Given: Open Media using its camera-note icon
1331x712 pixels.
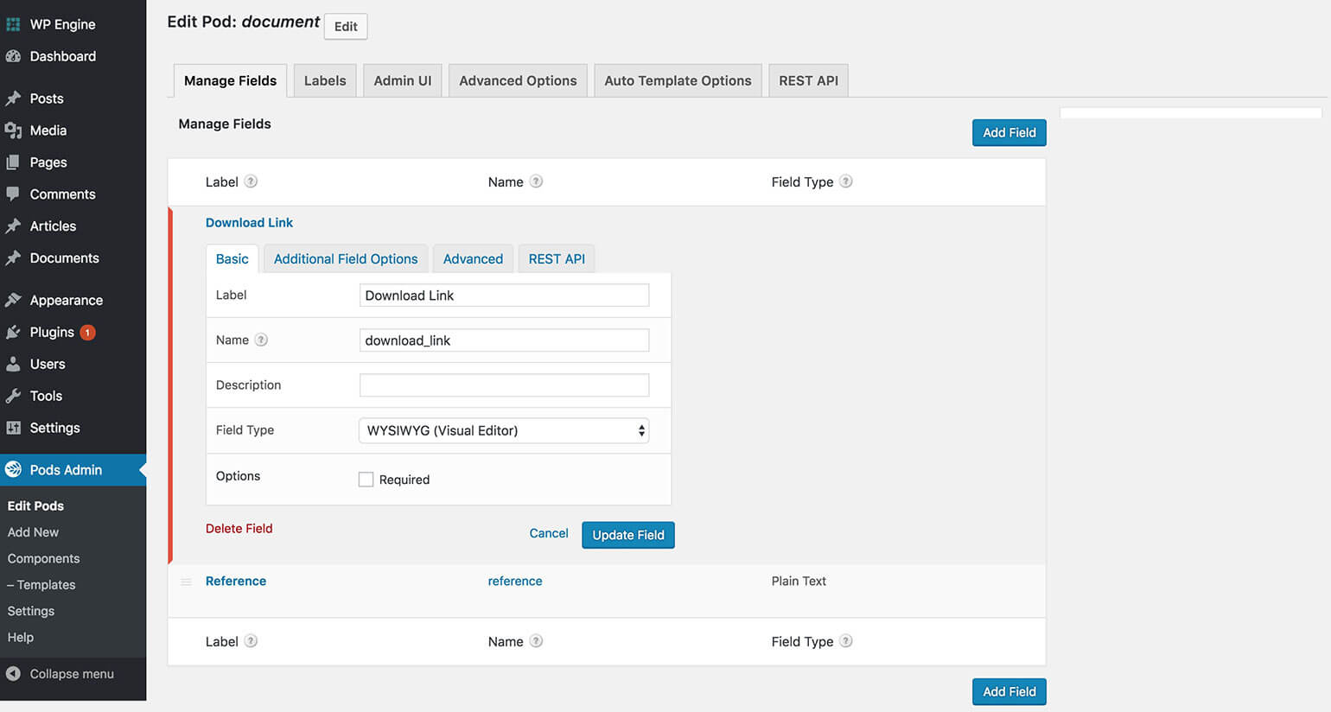Looking at the screenshot, I should 13,130.
